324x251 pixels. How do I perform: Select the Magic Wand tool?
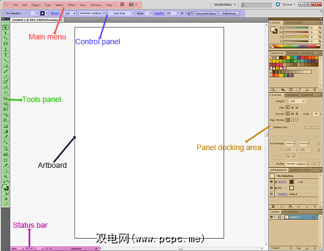coord(5,38)
